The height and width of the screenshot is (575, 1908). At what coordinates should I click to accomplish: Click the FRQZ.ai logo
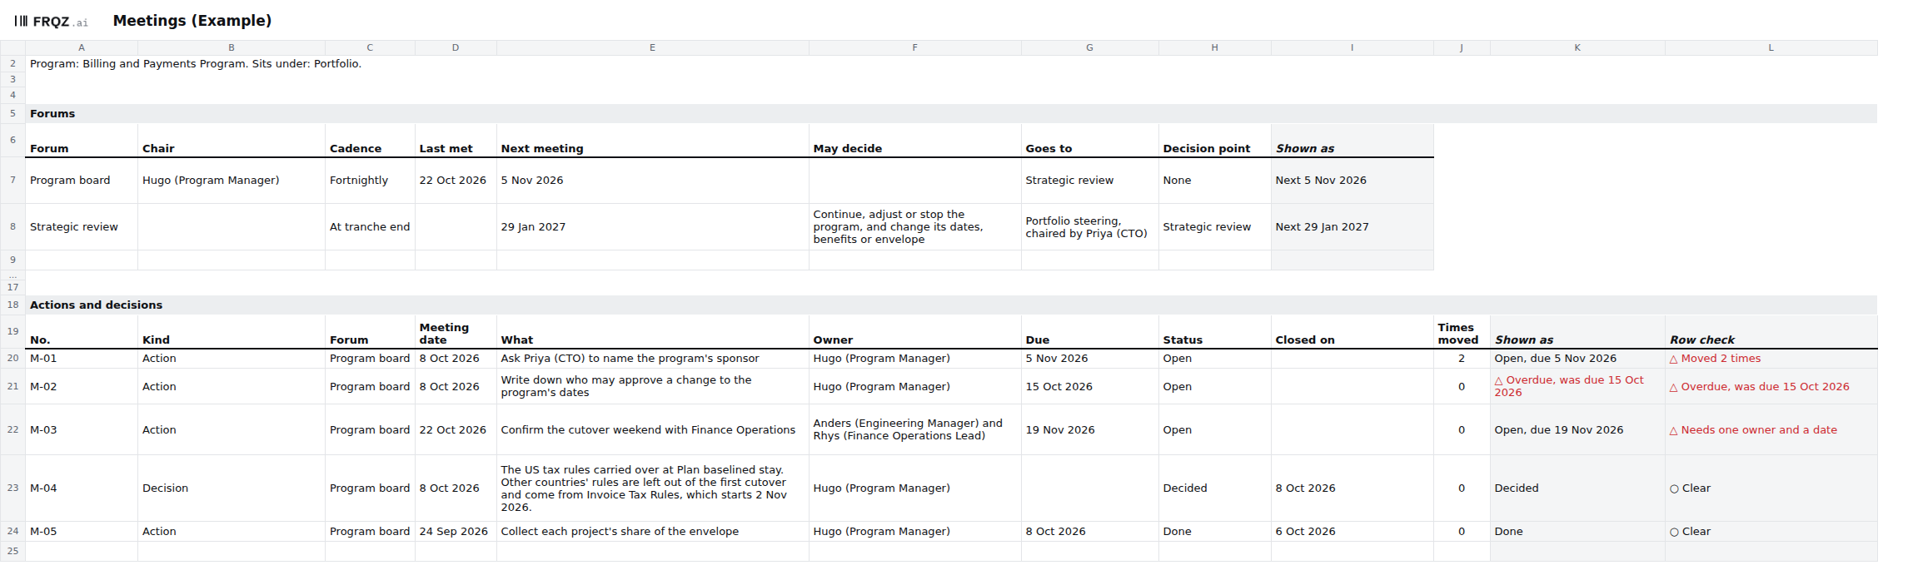(x=51, y=22)
